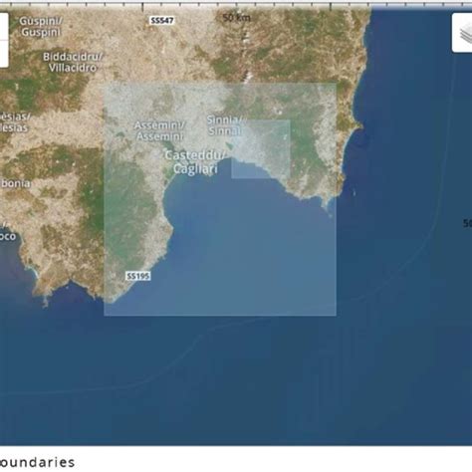The image size is (472, 472).
Task: Click the SS547 road shield
Action: (x=162, y=21)
